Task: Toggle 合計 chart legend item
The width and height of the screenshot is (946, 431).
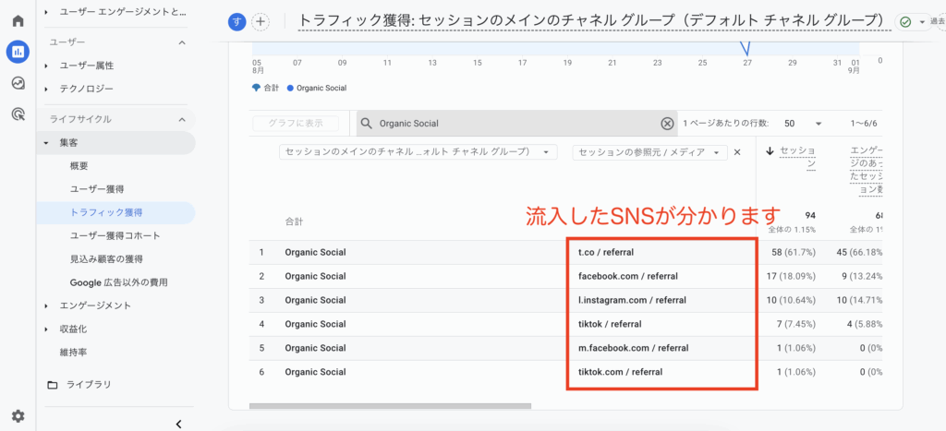Action: [x=265, y=88]
